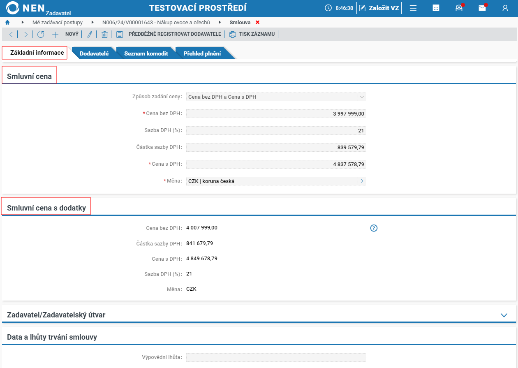The width and height of the screenshot is (518, 368).
Task: Go to the home icon in breadcrumbs
Action: coord(7,22)
